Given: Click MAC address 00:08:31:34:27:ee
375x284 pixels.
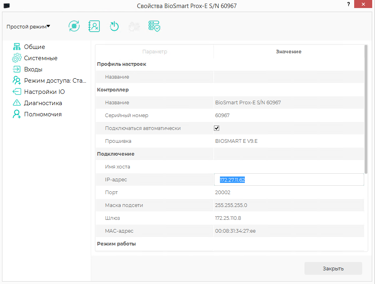Looking at the screenshot, I should click(235, 231).
